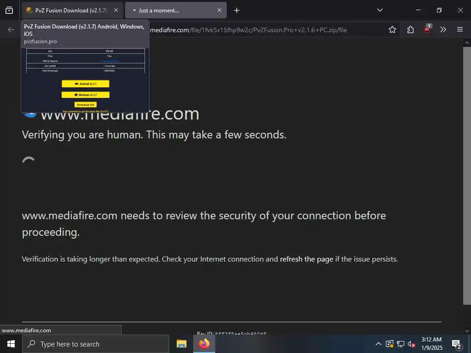Click the Firefox taskbar icon
The height and width of the screenshot is (353, 471).
pos(204,344)
